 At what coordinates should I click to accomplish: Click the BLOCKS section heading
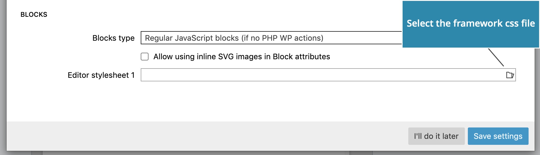point(34,14)
